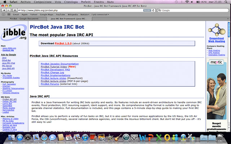Launch iMovie star icon in Dock
Screen dimensions: 231x144
[110, 138]
